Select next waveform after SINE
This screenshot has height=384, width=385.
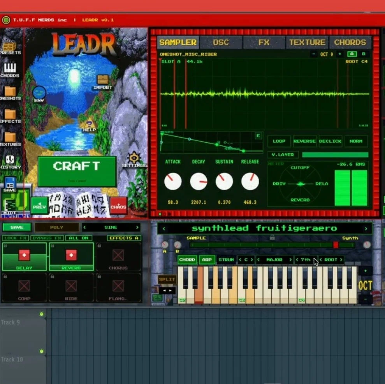137,228
